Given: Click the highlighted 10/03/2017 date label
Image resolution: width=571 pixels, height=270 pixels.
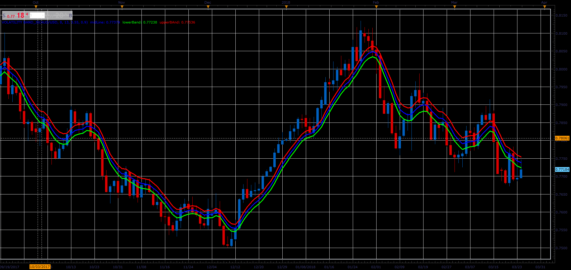Looking at the screenshot, I should [40, 267].
